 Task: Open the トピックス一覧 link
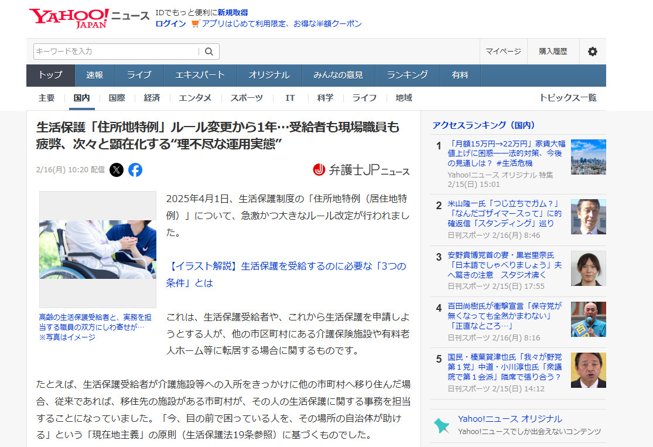coord(567,98)
